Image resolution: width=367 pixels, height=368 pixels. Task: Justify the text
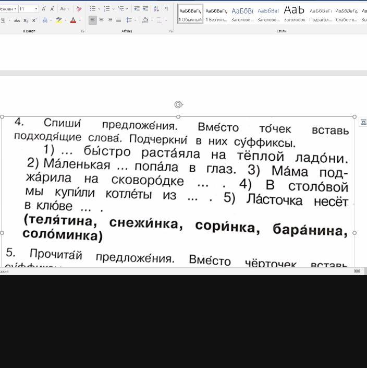118,20
